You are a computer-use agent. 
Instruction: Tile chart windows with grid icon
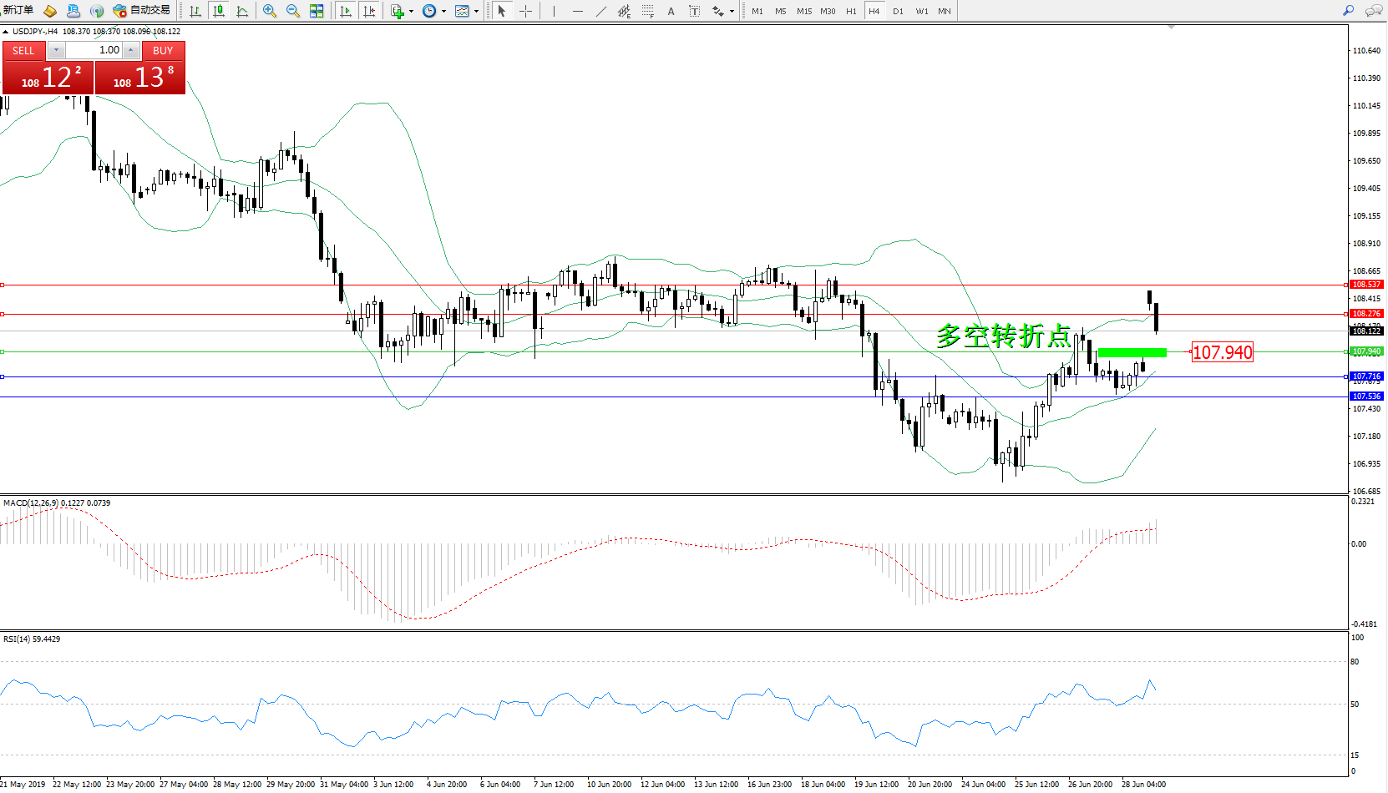point(317,11)
